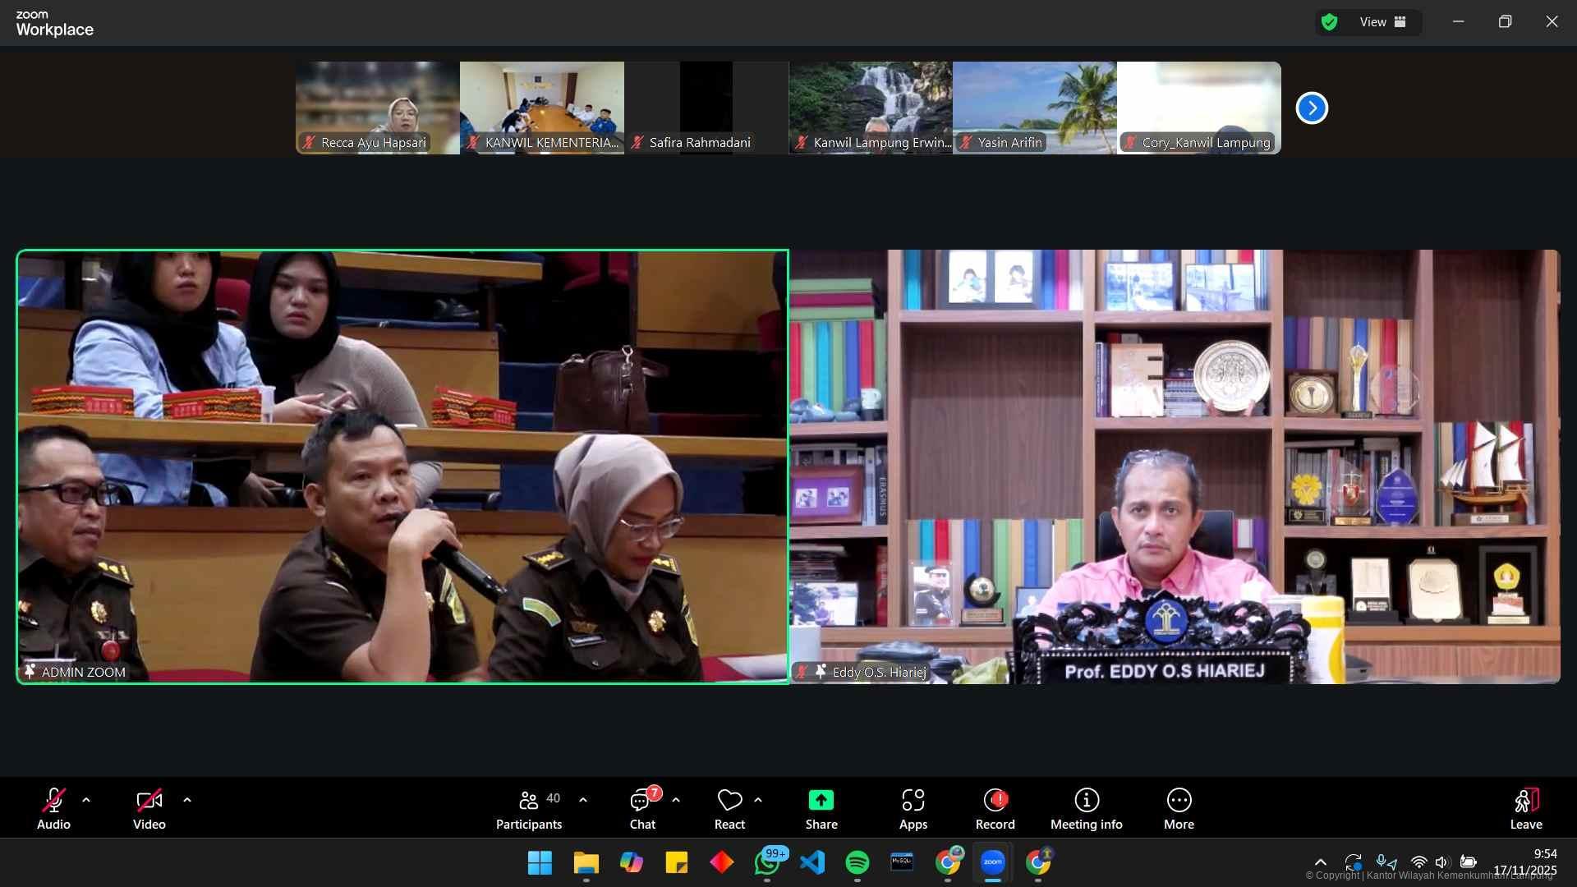The height and width of the screenshot is (887, 1577).
Task: Expand React options chevron
Action: pos(758,800)
